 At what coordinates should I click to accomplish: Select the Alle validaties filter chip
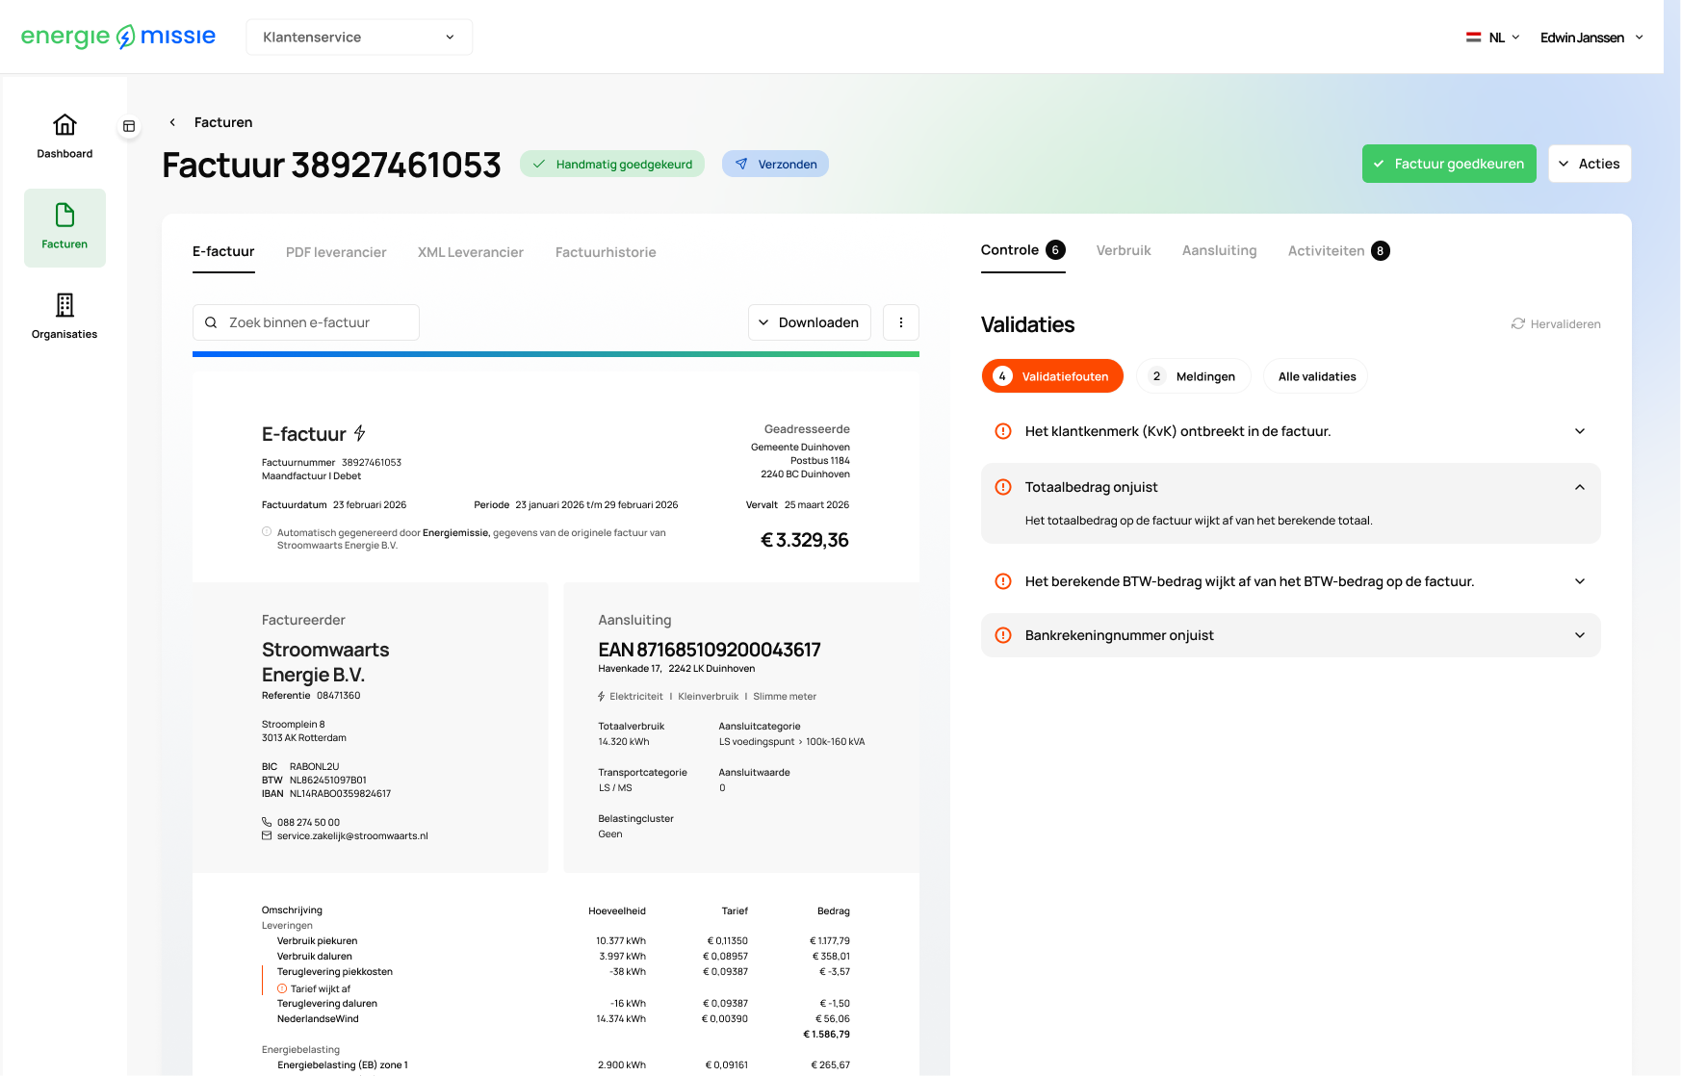point(1316,376)
